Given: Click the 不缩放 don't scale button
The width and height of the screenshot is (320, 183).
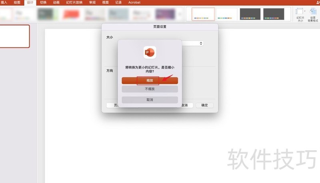Looking at the screenshot, I should click(150, 89).
